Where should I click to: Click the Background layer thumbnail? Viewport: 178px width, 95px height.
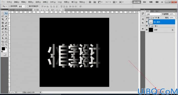click(x=151, y=30)
